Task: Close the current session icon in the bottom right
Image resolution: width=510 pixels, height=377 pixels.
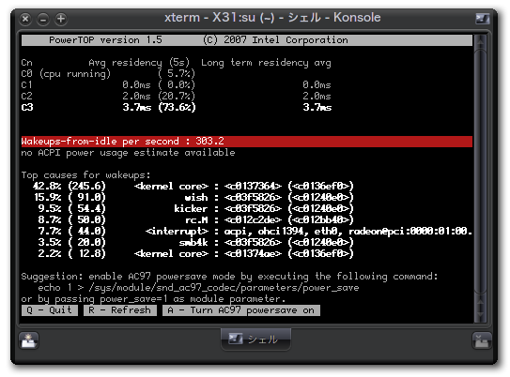Action: 481,340
